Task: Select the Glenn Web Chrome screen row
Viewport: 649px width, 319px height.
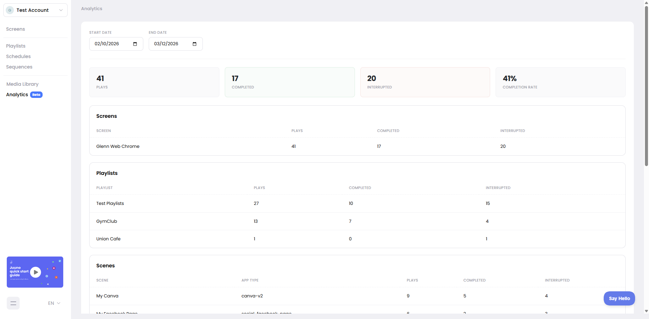Action: click(118, 146)
